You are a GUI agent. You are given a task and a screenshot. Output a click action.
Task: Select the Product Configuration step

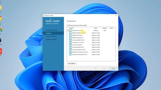(x=51, y=36)
